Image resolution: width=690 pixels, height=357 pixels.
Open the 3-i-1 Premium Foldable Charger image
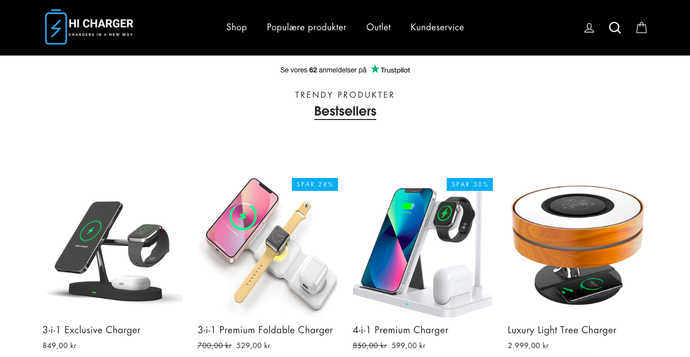pos(268,247)
